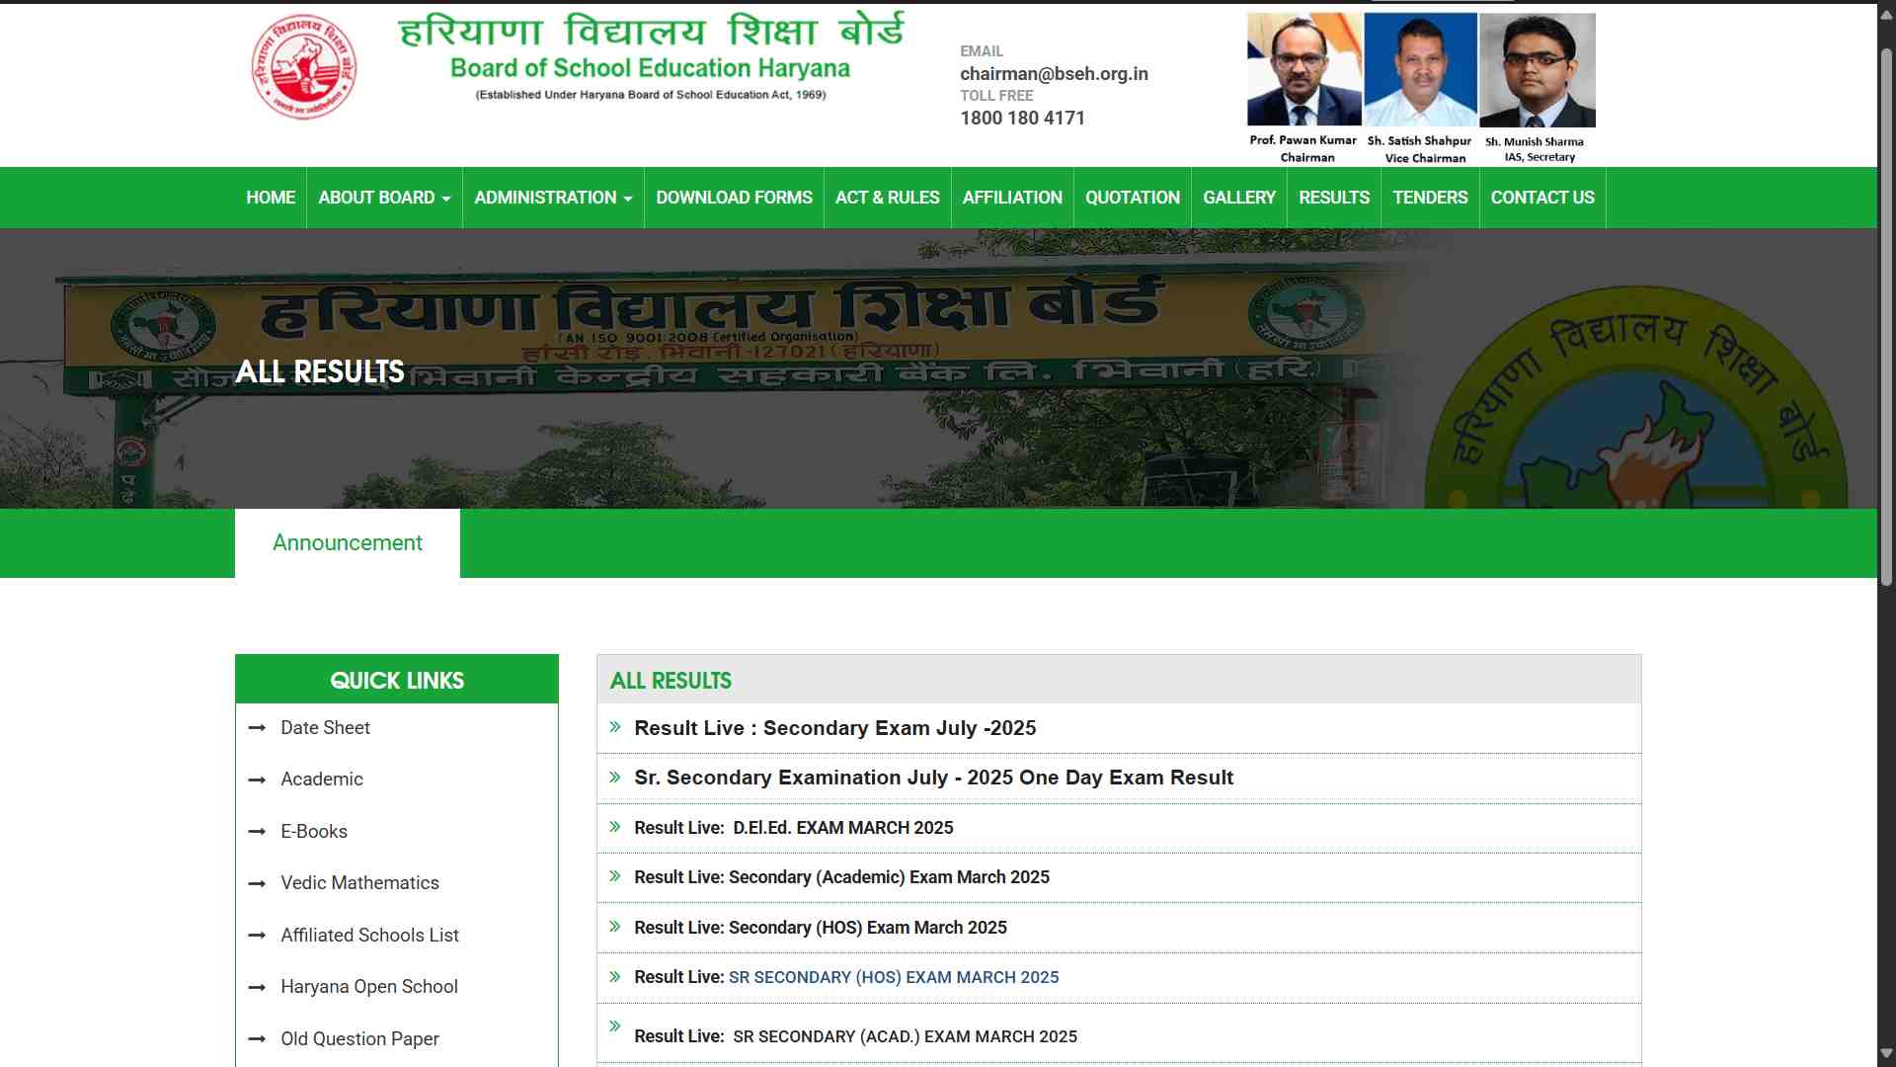Viewport: 1896px width, 1067px height.
Task: Click arrow icon beside Vedic Mathematics
Action: (x=257, y=883)
